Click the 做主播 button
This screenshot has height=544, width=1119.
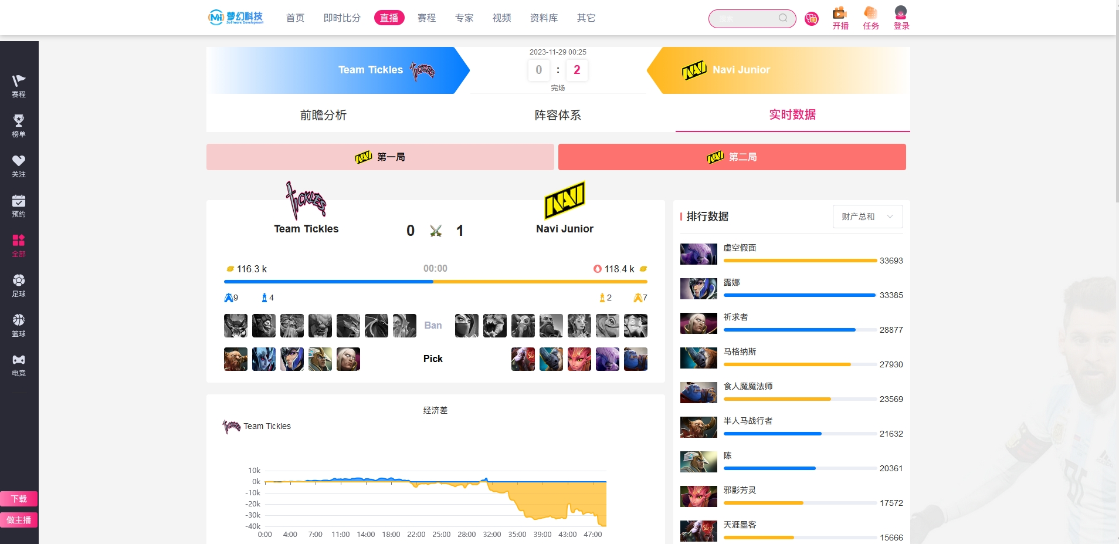[19, 520]
